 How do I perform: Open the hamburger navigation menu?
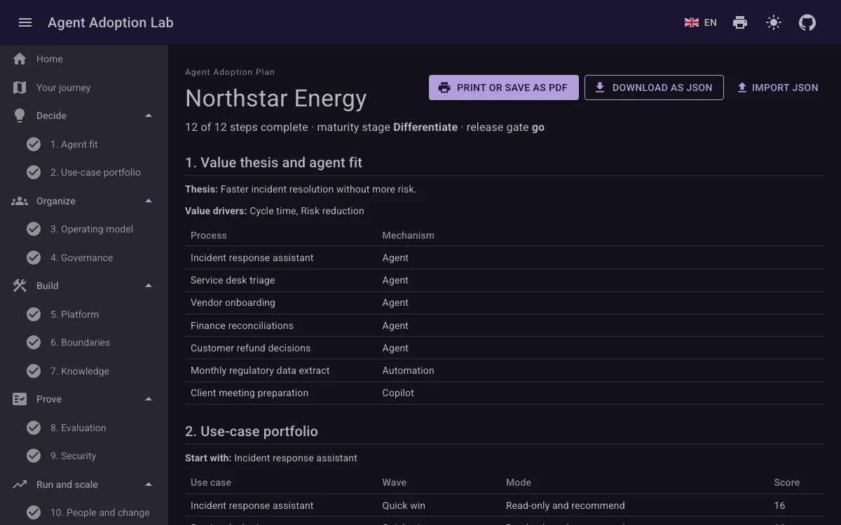tap(25, 22)
